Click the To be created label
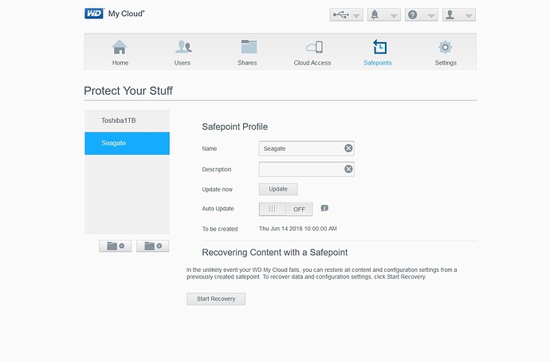Screen dimensions: 550x362 point(220,229)
